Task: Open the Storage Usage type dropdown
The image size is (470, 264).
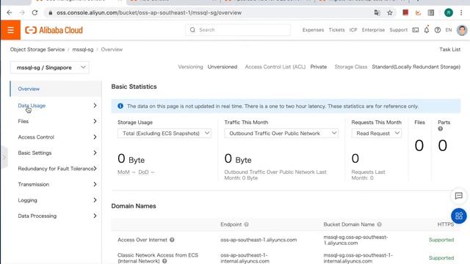Action: (x=164, y=133)
